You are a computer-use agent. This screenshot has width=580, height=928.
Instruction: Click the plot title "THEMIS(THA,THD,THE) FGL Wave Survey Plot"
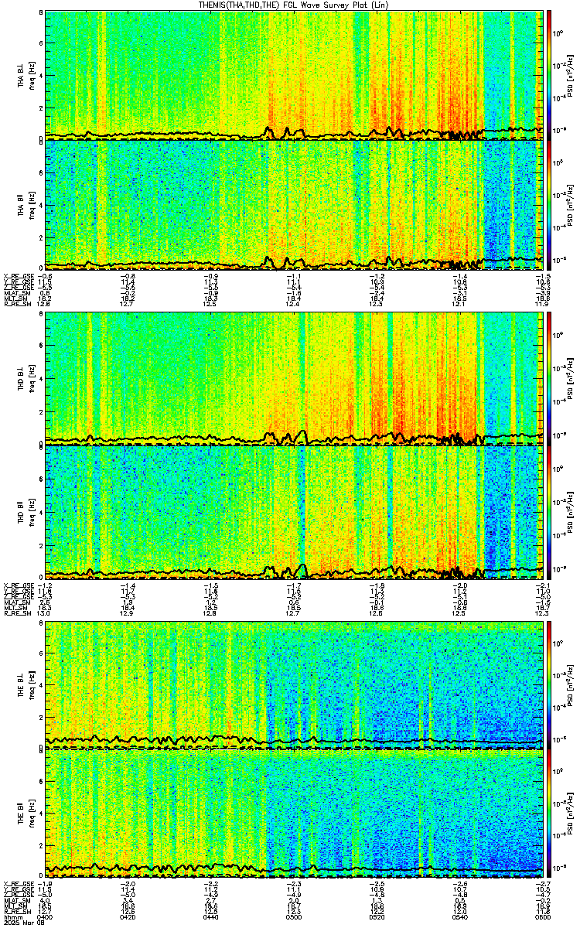coord(285,5)
